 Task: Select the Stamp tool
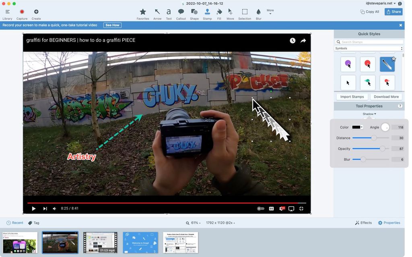point(207,13)
